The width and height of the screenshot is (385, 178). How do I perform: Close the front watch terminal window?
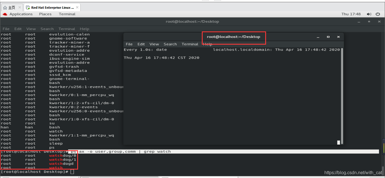(338, 37)
